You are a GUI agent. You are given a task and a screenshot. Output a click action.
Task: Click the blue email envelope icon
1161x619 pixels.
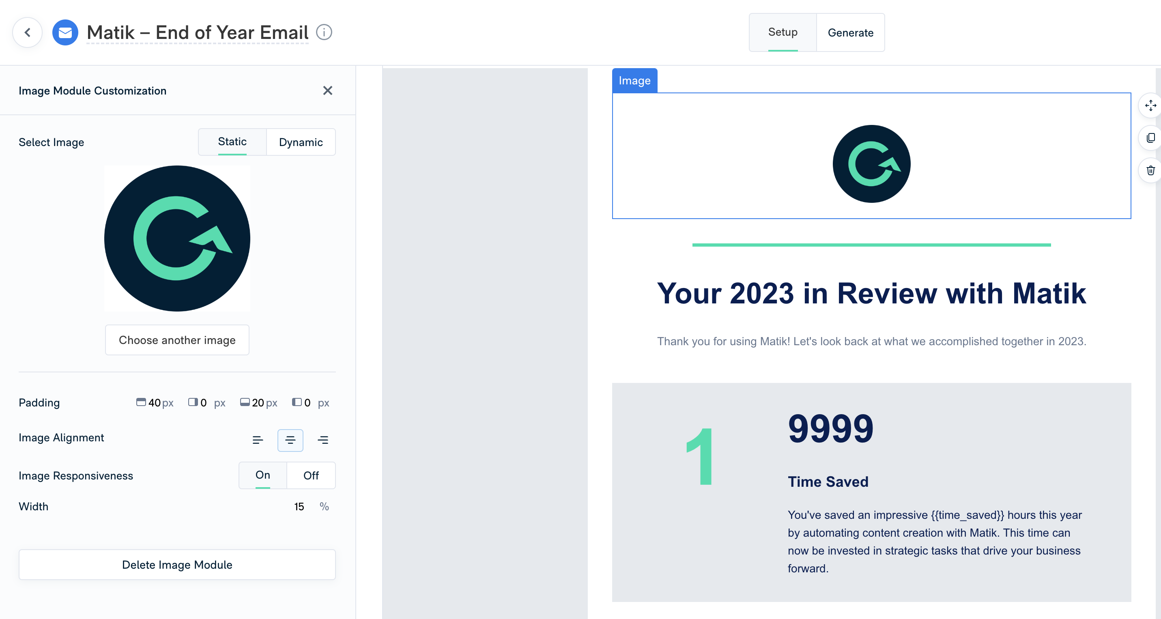click(65, 32)
